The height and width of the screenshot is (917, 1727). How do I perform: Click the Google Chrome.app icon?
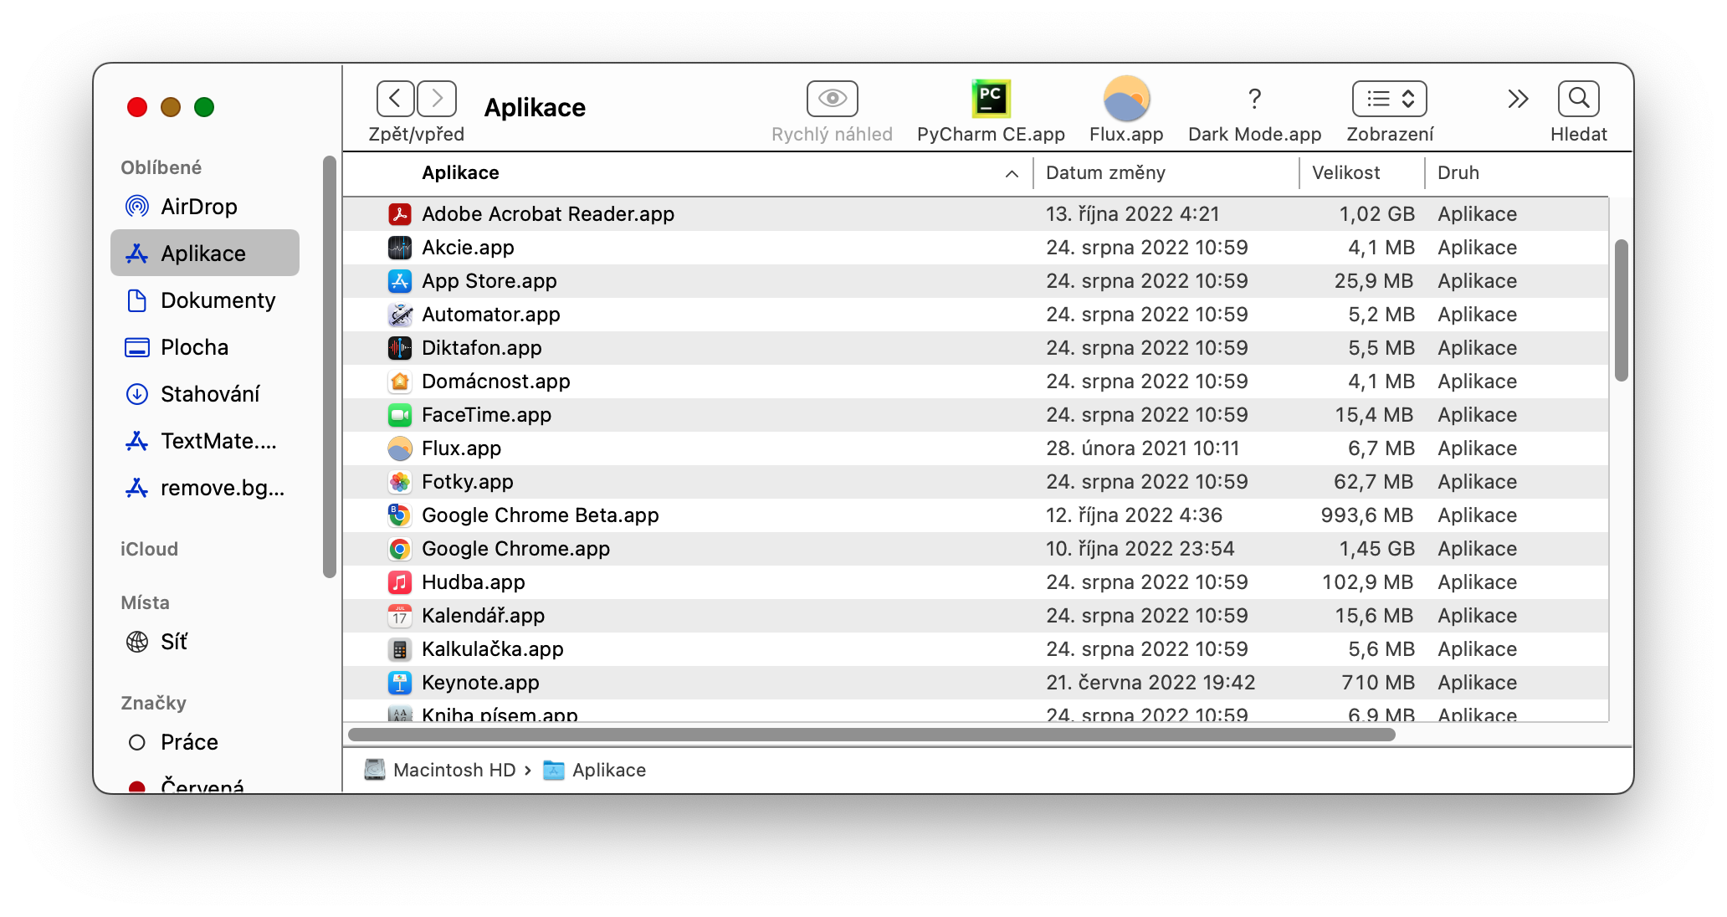(400, 549)
